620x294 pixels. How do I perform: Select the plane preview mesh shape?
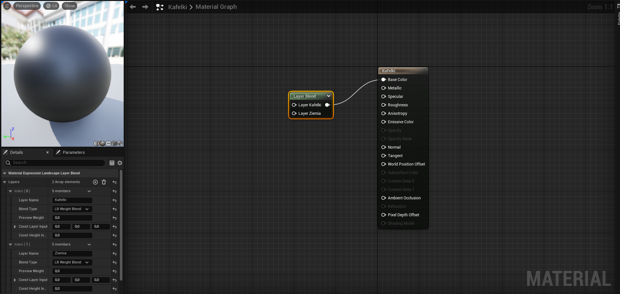click(x=108, y=143)
